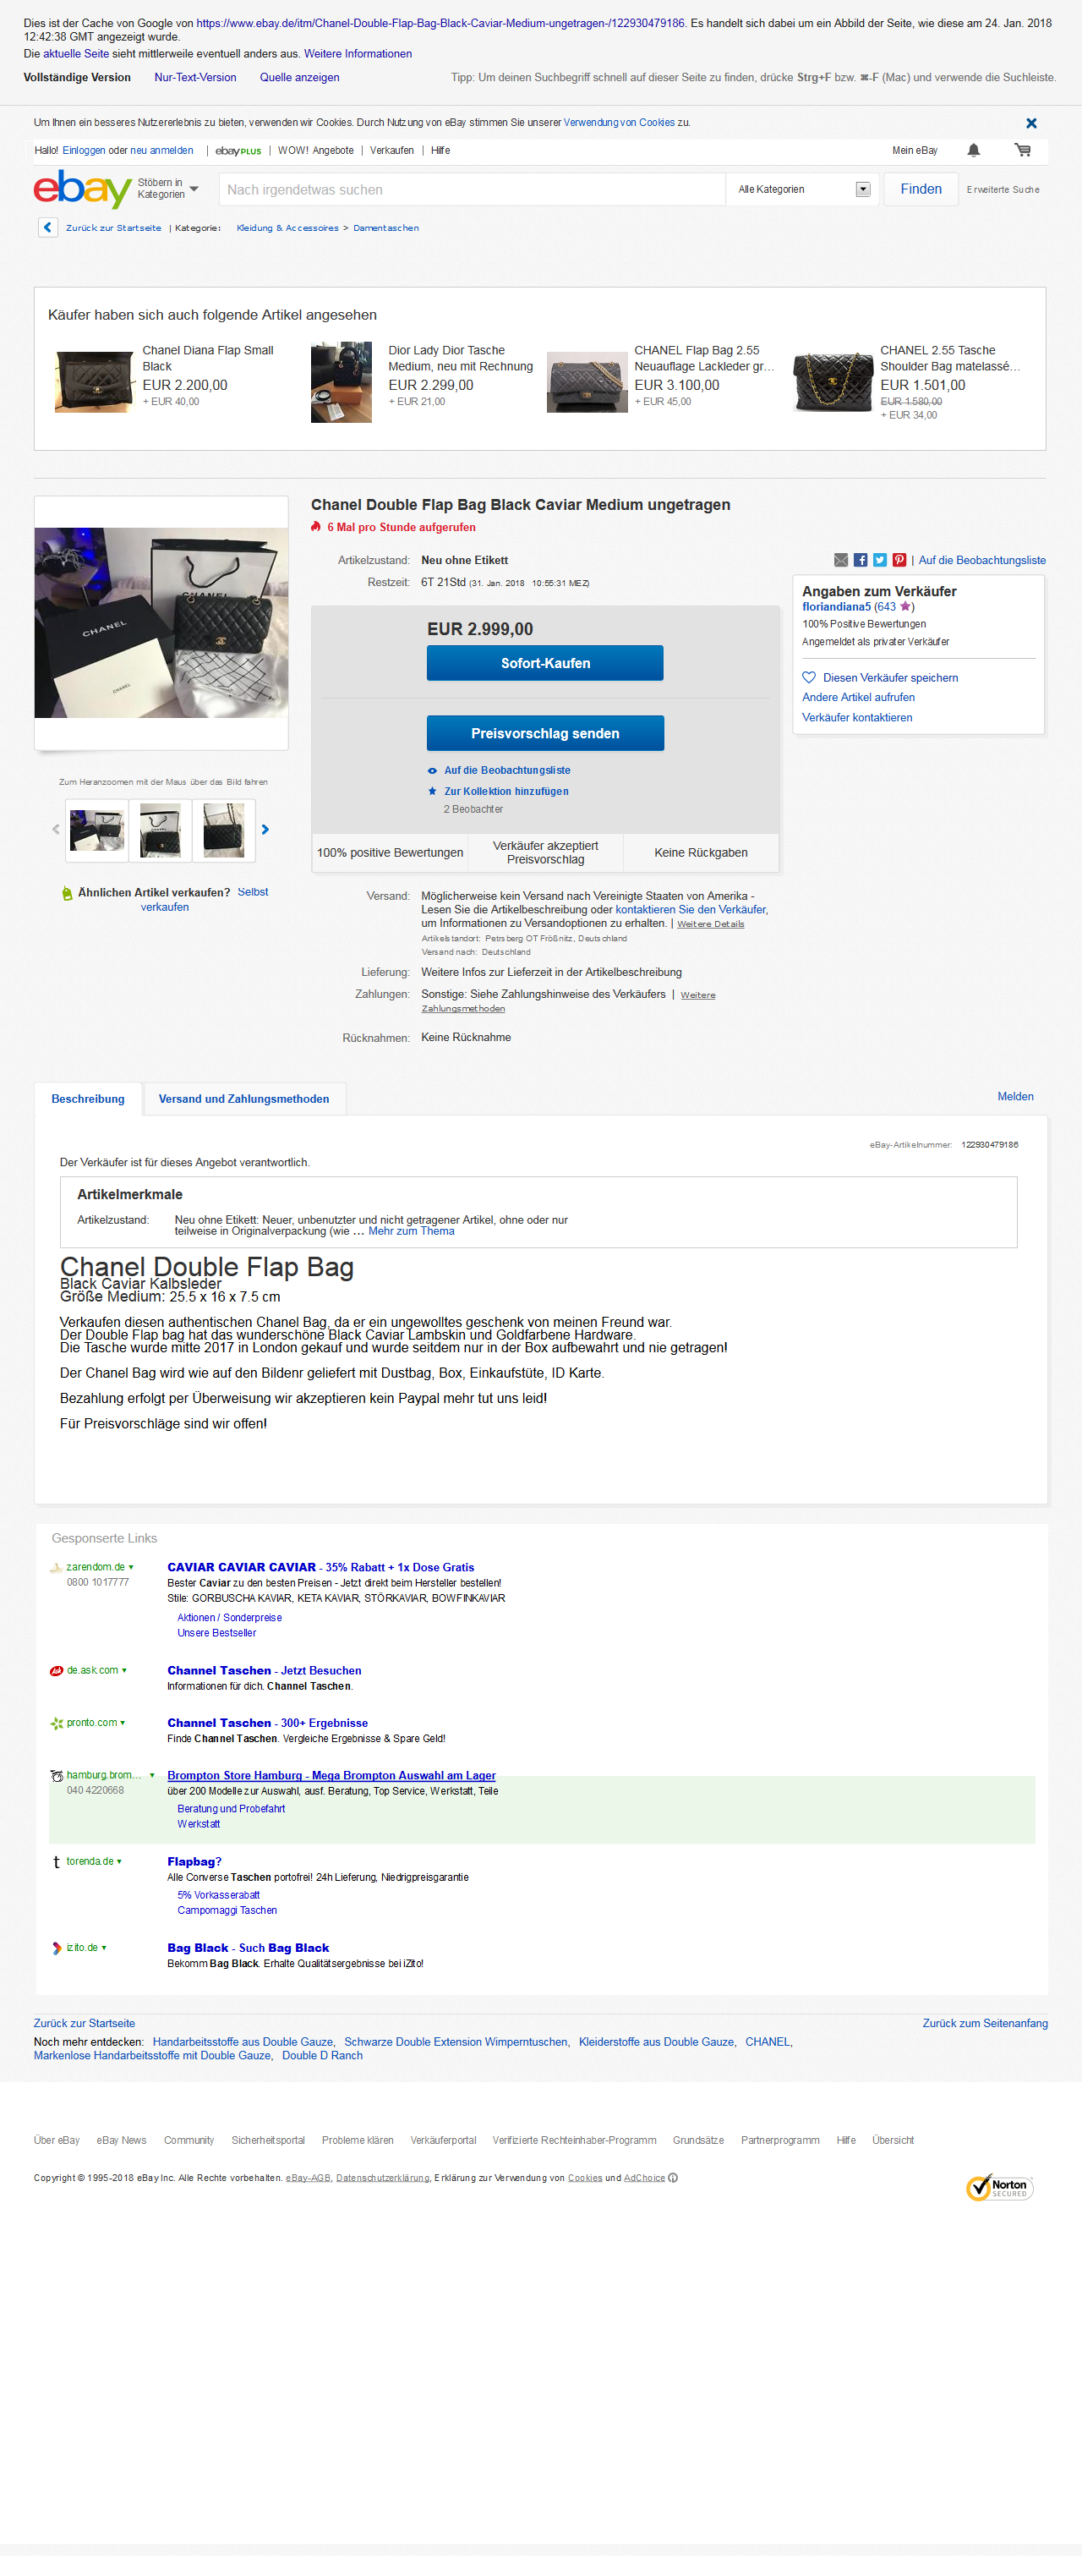Click the Melden link

pyautogui.click(x=1015, y=1097)
